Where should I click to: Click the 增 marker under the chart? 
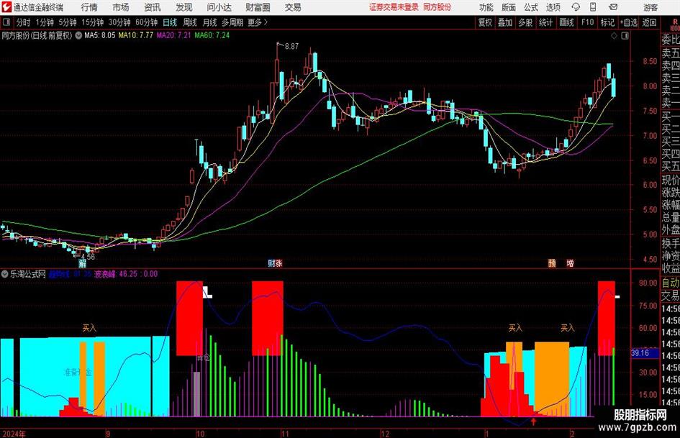point(571,263)
